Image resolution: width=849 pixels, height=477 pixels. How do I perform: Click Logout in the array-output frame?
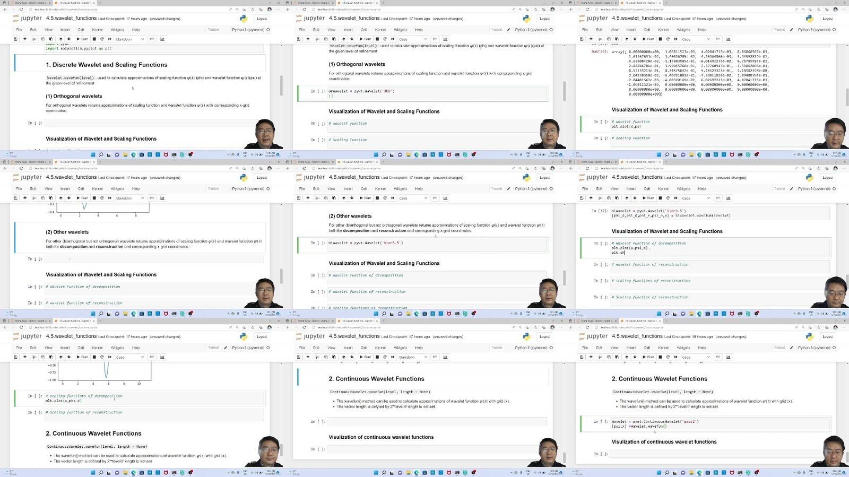point(828,19)
